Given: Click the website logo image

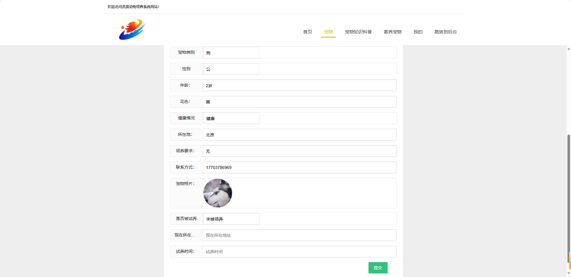Looking at the screenshot, I should [x=132, y=30].
